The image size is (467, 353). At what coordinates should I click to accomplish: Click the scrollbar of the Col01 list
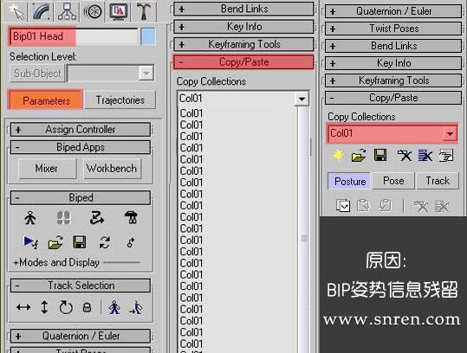pos(304,229)
